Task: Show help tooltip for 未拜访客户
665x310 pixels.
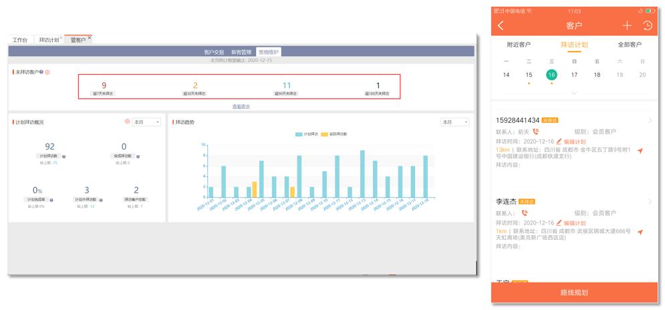Action: (x=41, y=72)
